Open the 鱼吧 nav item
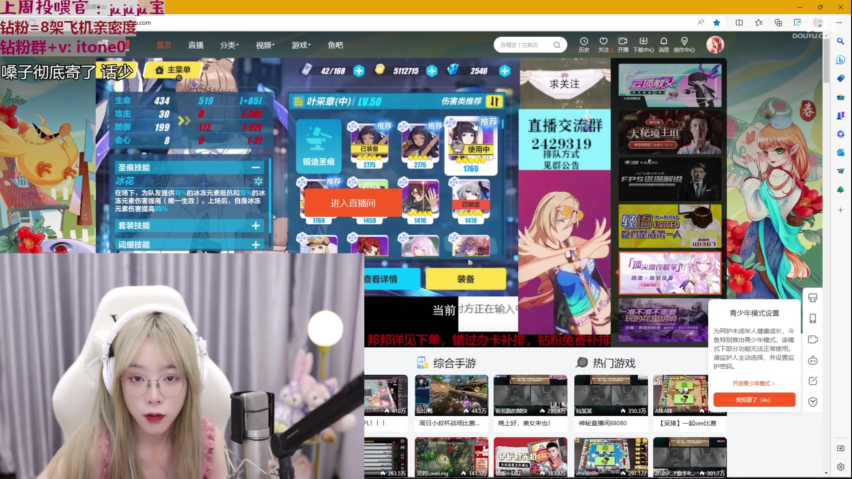Screen dimensions: 852x479 tap(335, 45)
